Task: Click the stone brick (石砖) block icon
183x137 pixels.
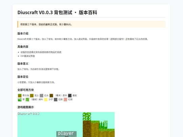Action: [56, 99]
